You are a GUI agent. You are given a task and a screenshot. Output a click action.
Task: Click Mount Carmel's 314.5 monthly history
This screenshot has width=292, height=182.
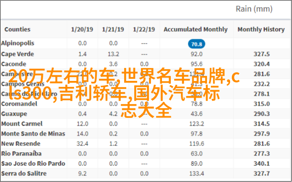262,124
